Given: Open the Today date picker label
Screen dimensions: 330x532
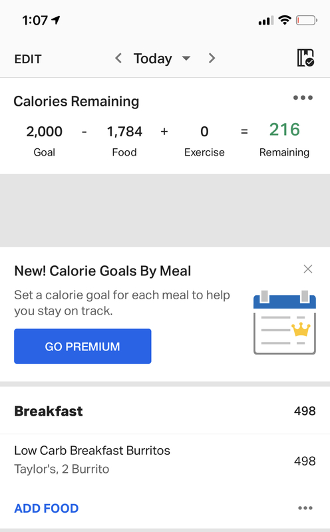Looking at the screenshot, I should coord(153,59).
